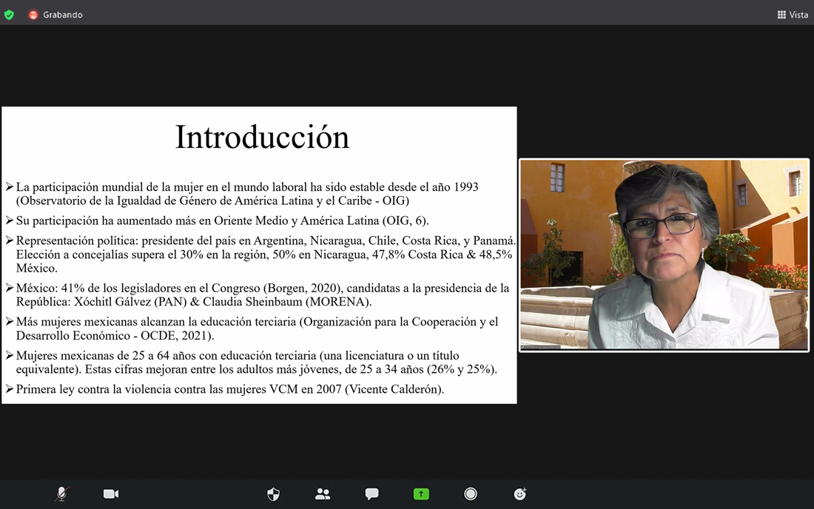Click the 'Representación política' bullet
Image resolution: width=814 pixels, height=509 pixels.
261,254
